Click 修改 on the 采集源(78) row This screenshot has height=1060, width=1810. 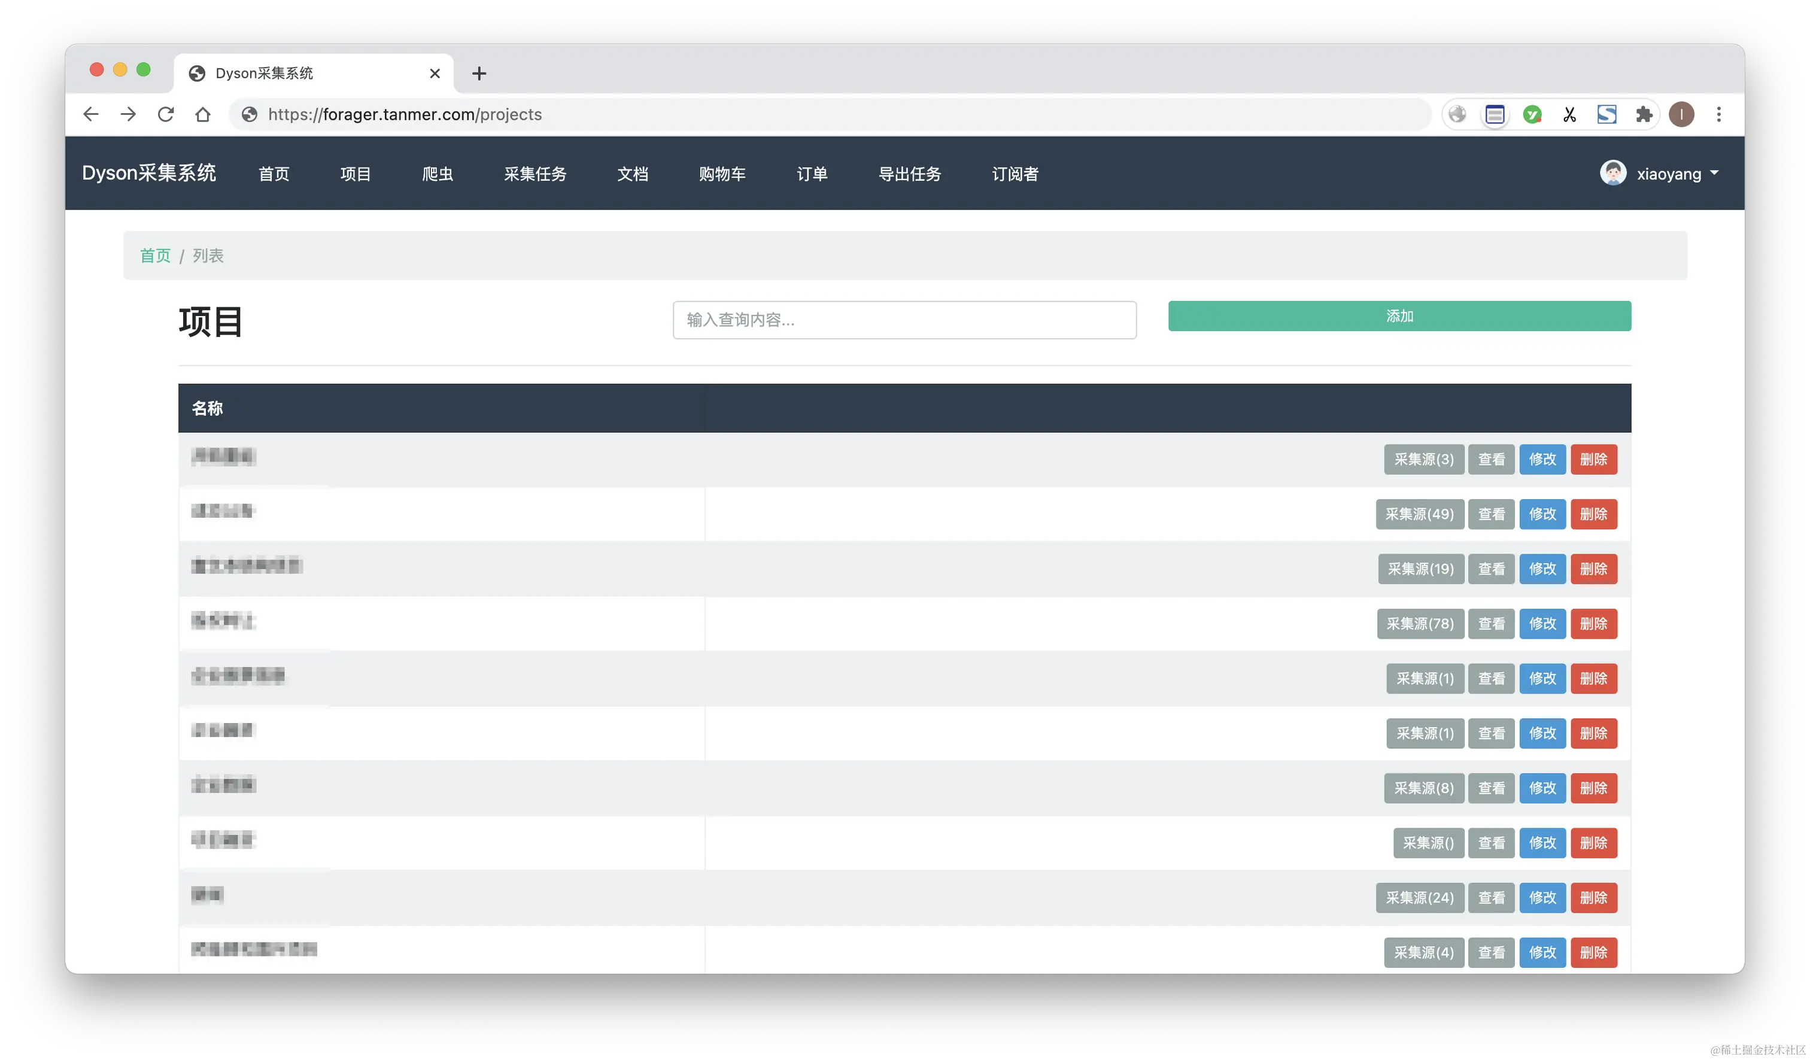pyautogui.click(x=1542, y=624)
